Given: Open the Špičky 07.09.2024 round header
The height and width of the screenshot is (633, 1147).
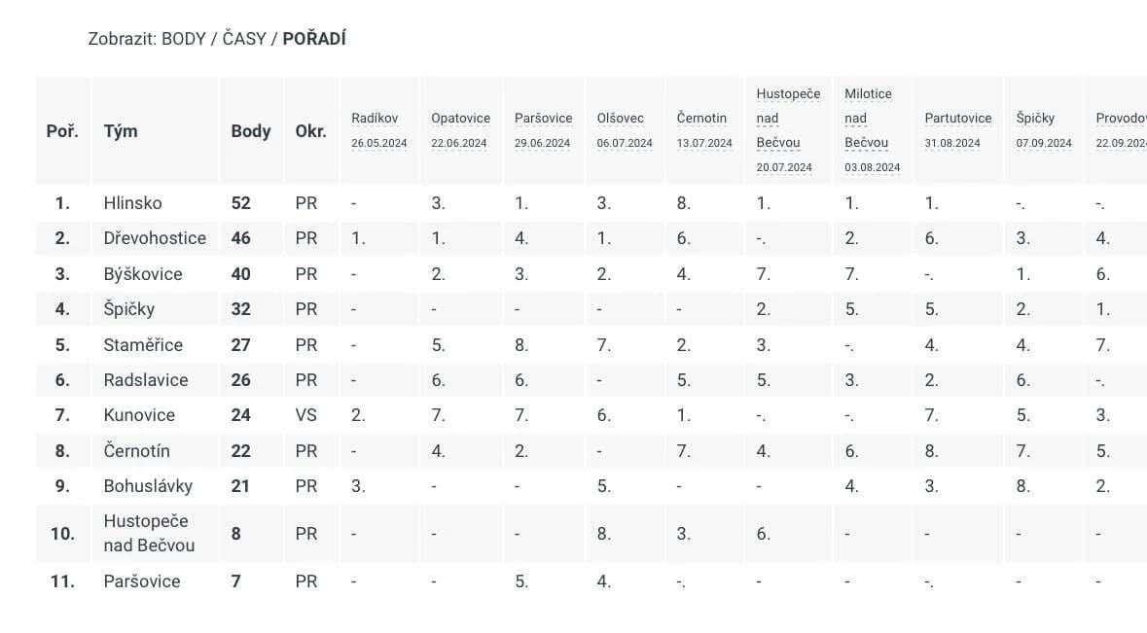Looking at the screenshot, I should tap(1035, 119).
